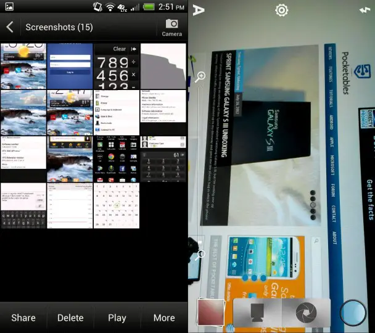The width and height of the screenshot is (375, 333).
Task: Tap the Share button
Action: coord(23,318)
